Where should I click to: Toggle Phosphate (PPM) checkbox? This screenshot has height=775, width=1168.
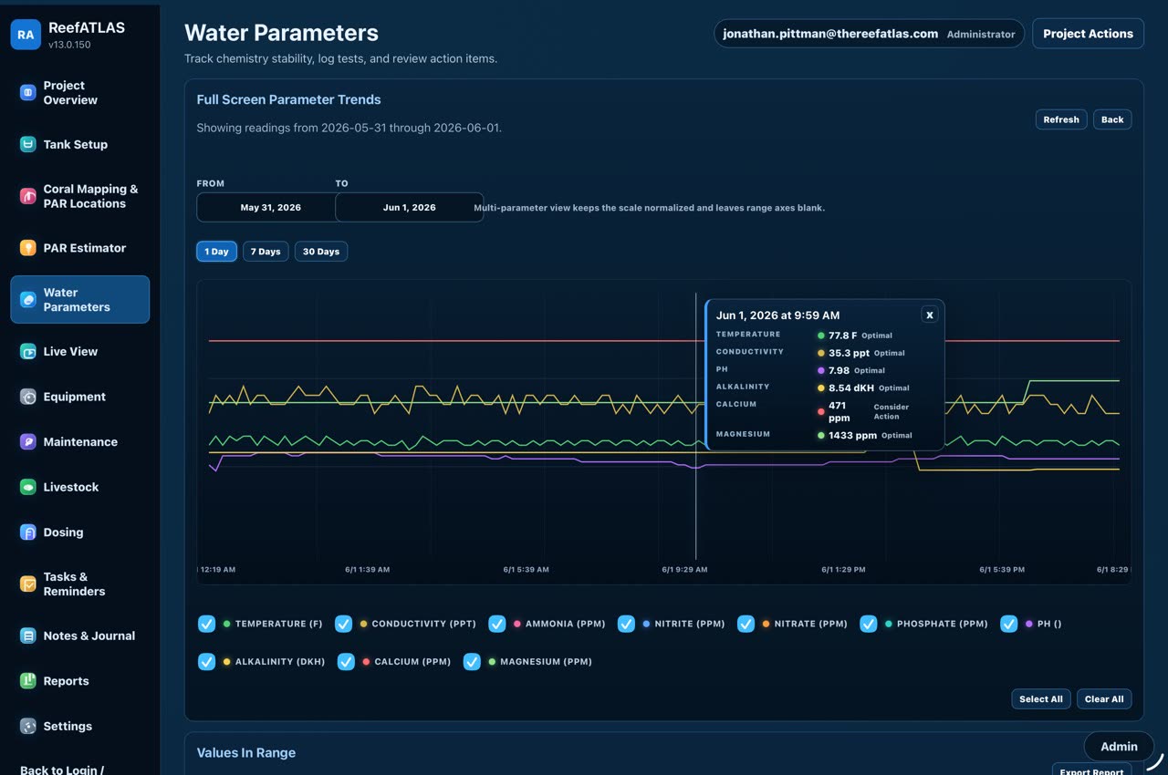click(x=869, y=624)
